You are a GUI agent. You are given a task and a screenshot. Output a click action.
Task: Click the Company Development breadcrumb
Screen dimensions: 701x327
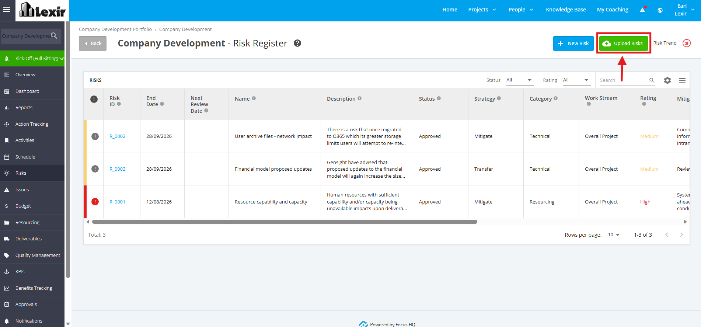point(185,29)
